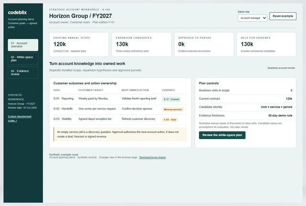Click the Reset example button
This screenshot has width=306, height=206.
(283, 16)
